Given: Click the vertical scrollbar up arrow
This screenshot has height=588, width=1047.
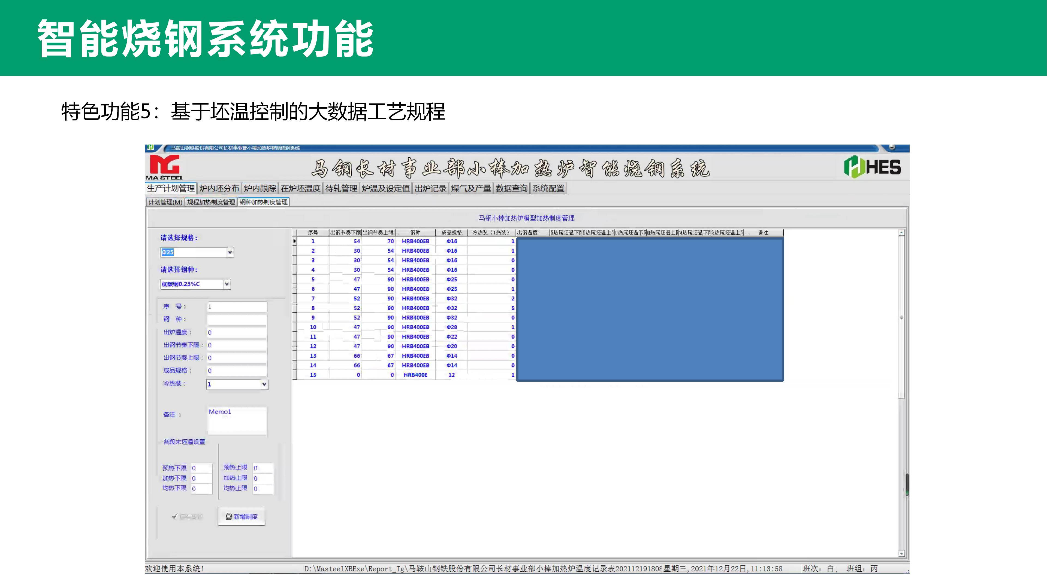Looking at the screenshot, I should coord(901,232).
